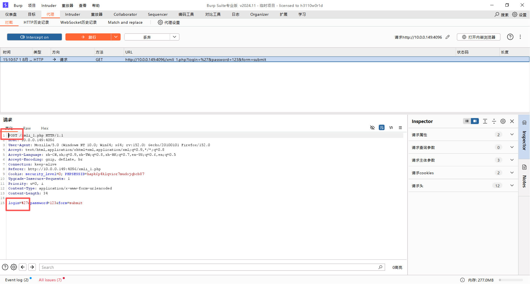Open All issues (7) in the status bar
Viewport: 530px width, 284px height.
click(x=50, y=280)
